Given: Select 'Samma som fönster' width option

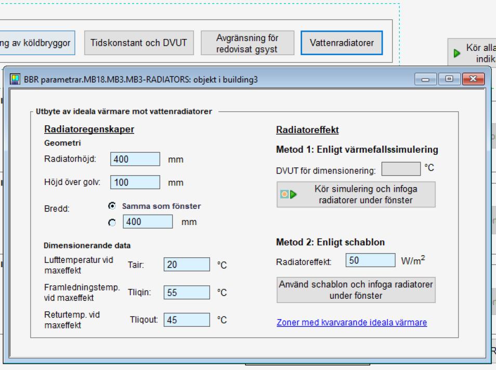Looking at the screenshot, I should tap(112, 206).
